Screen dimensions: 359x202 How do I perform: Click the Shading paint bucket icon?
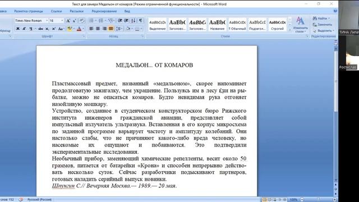[x=128, y=29]
